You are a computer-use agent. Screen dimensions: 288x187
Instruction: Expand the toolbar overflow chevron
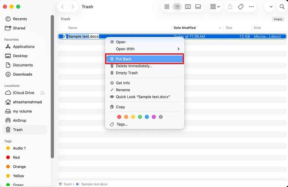tap(271, 7)
